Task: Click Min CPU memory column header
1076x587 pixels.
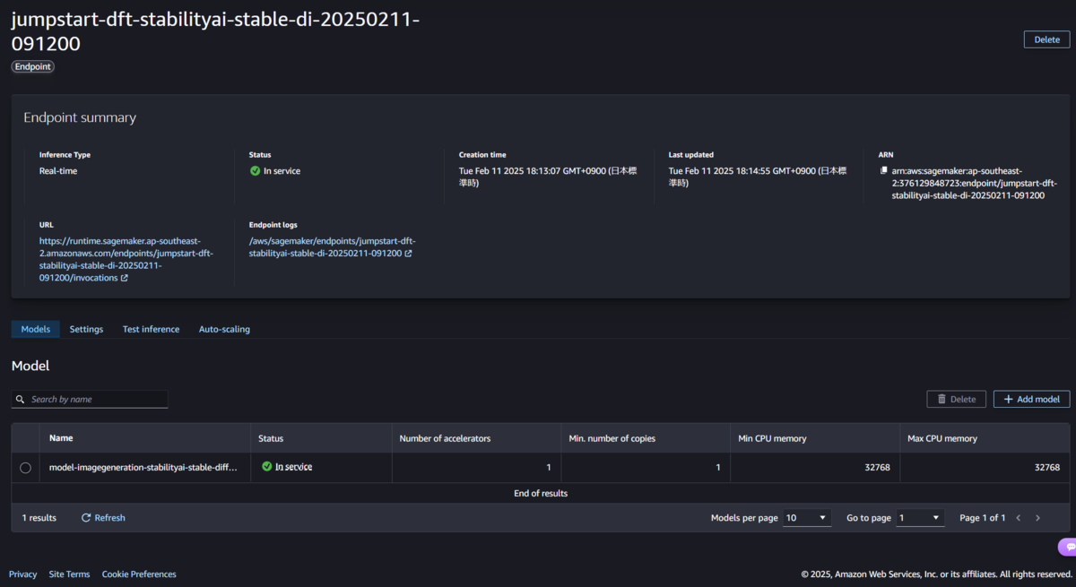Action: [x=815, y=438]
